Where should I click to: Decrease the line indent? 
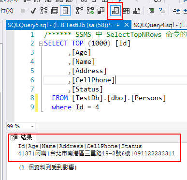(x=176, y=11)
